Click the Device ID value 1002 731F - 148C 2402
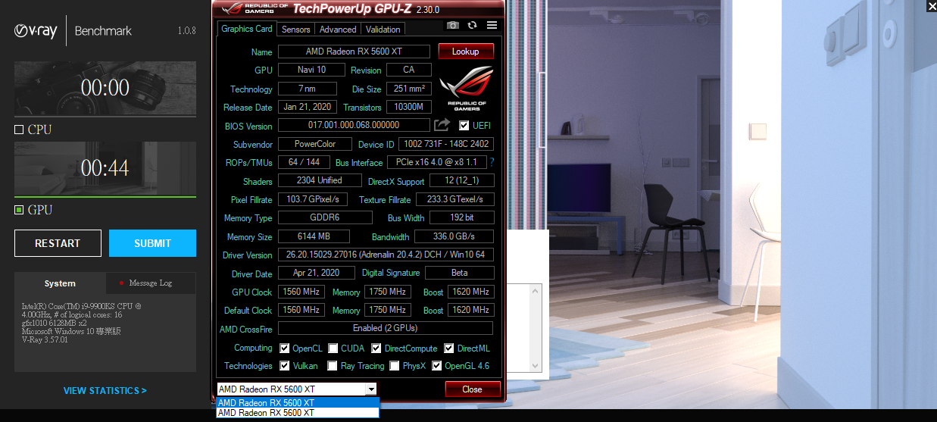 447,144
